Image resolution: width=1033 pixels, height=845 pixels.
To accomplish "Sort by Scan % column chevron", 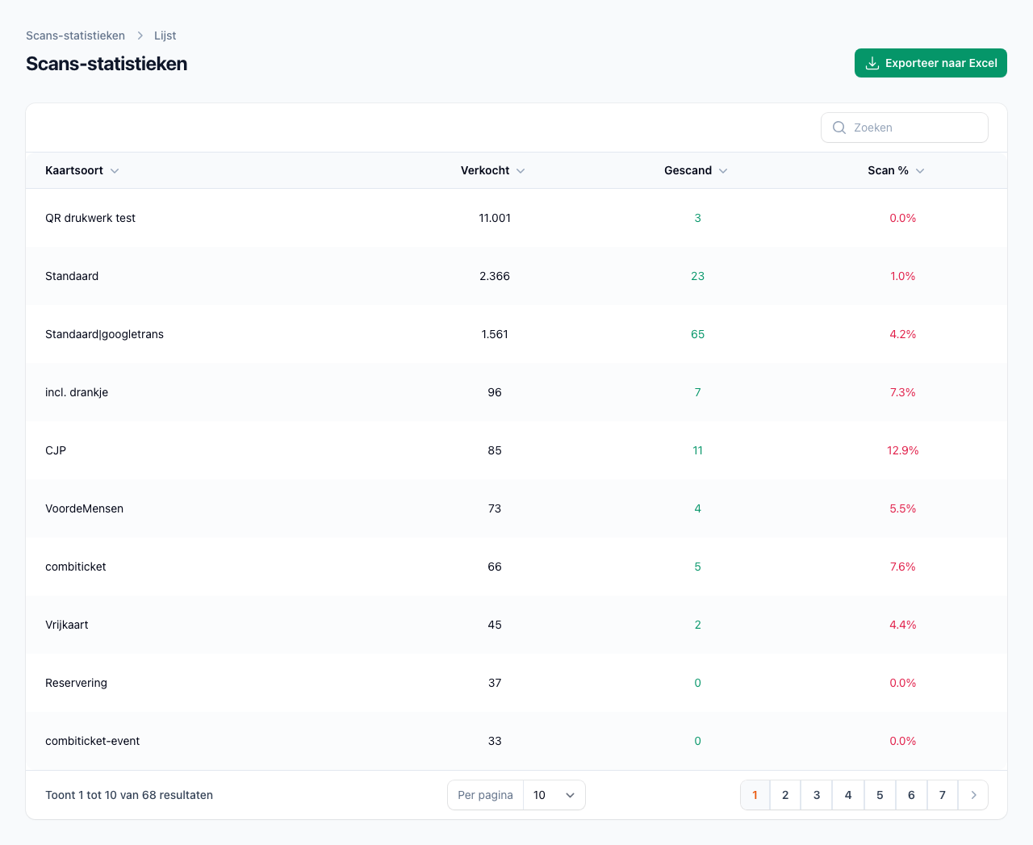I will 920,171.
